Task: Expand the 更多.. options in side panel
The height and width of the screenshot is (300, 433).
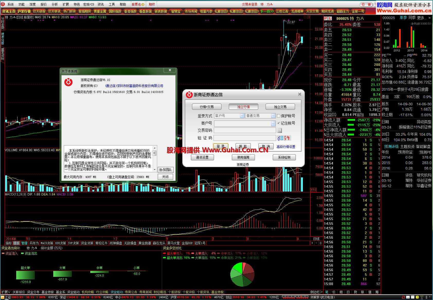Action: (421, 18)
